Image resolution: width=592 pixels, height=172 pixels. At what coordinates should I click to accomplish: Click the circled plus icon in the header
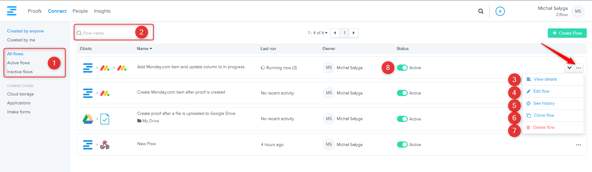[x=500, y=11]
